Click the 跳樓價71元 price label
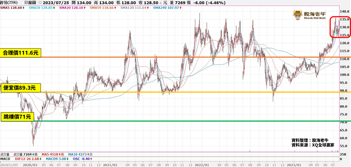Viewport: 351px width, 167px height. coord(17,117)
